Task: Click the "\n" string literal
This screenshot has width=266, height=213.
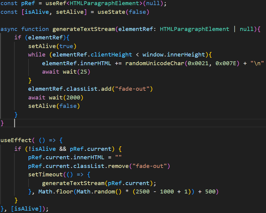Action: [x=257, y=63]
